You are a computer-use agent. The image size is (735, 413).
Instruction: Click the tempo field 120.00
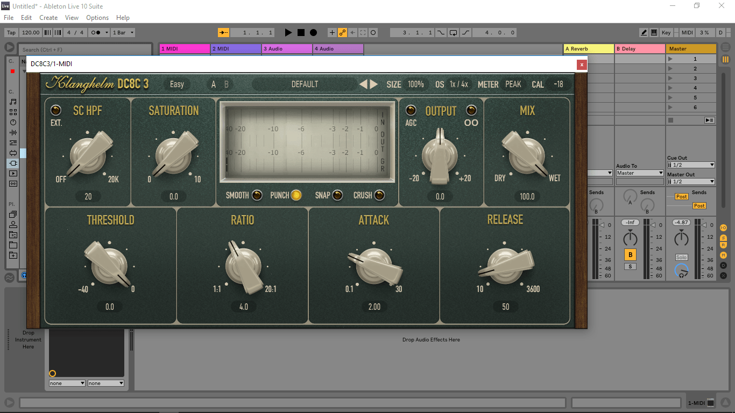tap(31, 33)
